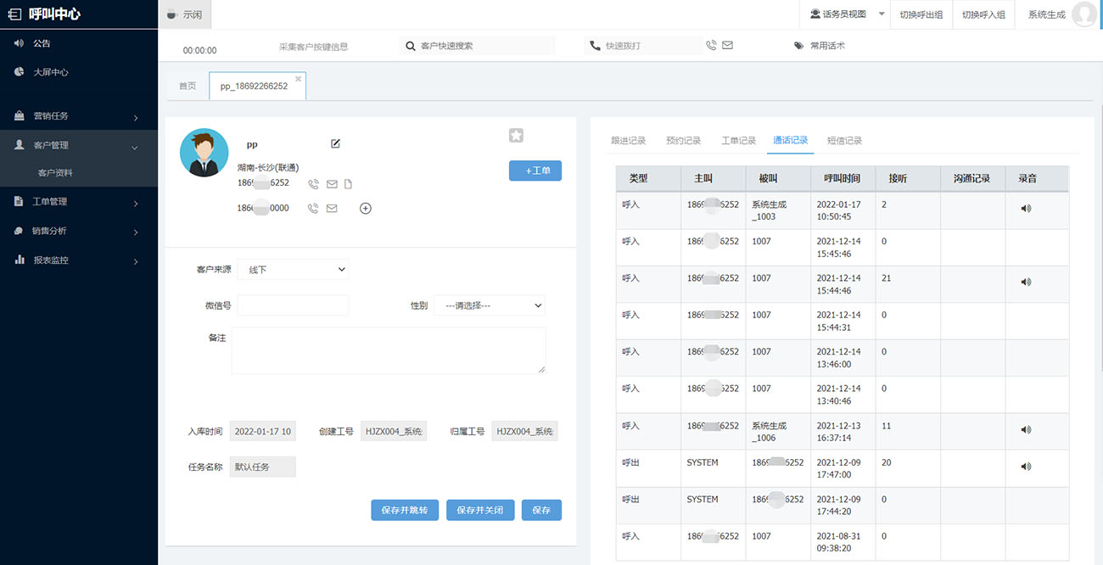
Task: Send email for second number ending 0000
Action: point(332,208)
